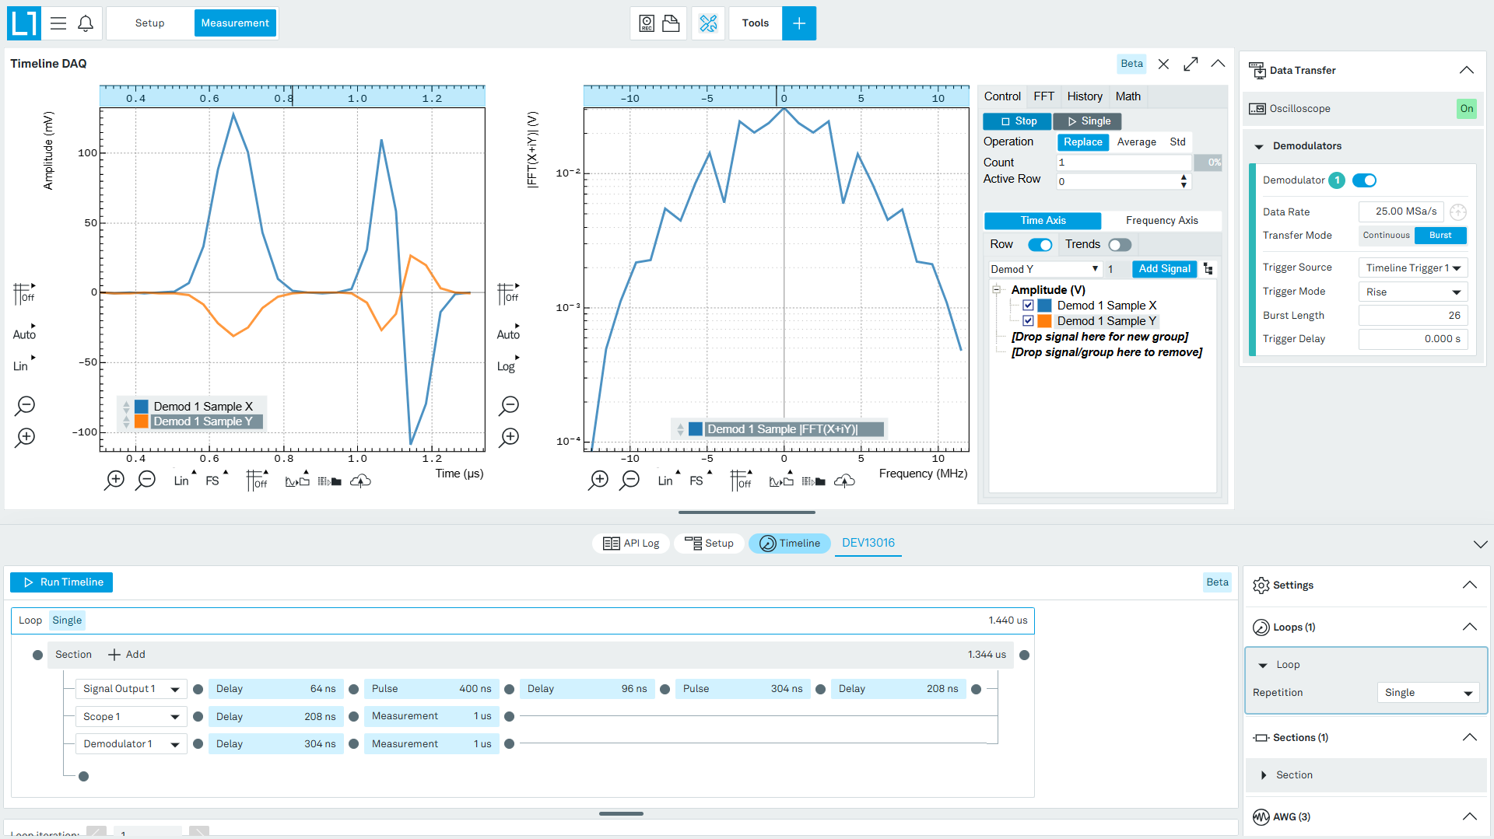
Task: Collapse the Data Transfer panel
Action: click(1466, 70)
